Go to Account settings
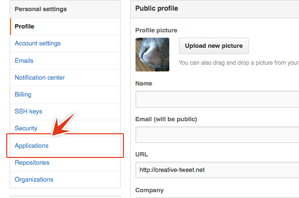 [38, 43]
